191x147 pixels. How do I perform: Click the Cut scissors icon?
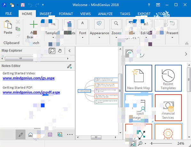pyautogui.click(x=18, y=22)
